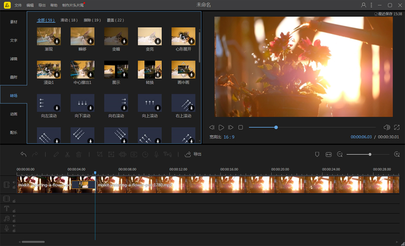This screenshot has width=405, height=246.
Task: Switch to the 配乐 sidebar tab
Action: (x=14, y=133)
